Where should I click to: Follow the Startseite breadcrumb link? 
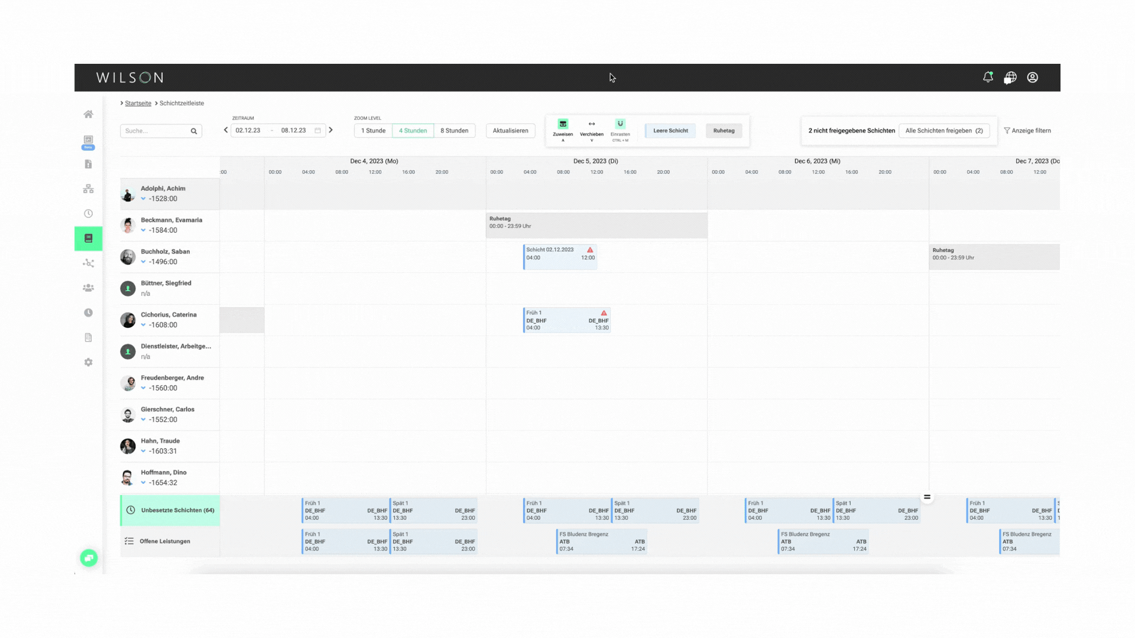coord(138,103)
